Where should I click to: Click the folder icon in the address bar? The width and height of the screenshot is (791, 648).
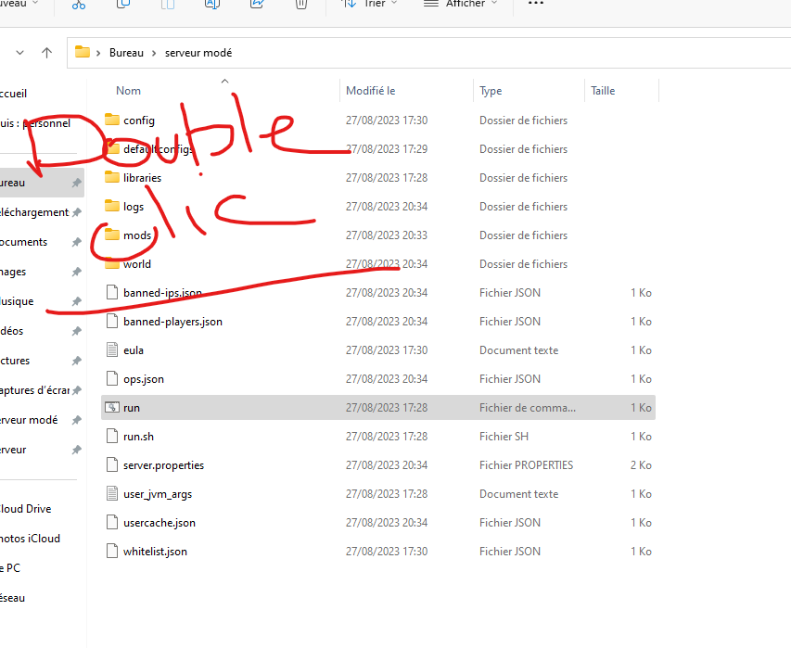83,52
